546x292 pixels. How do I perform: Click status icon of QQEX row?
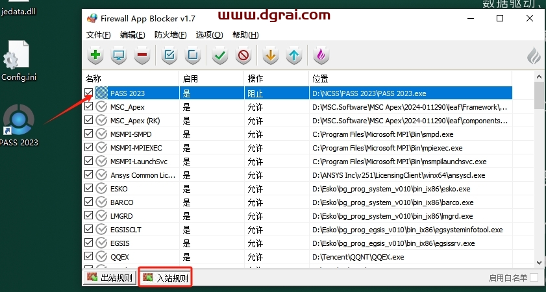pos(101,257)
